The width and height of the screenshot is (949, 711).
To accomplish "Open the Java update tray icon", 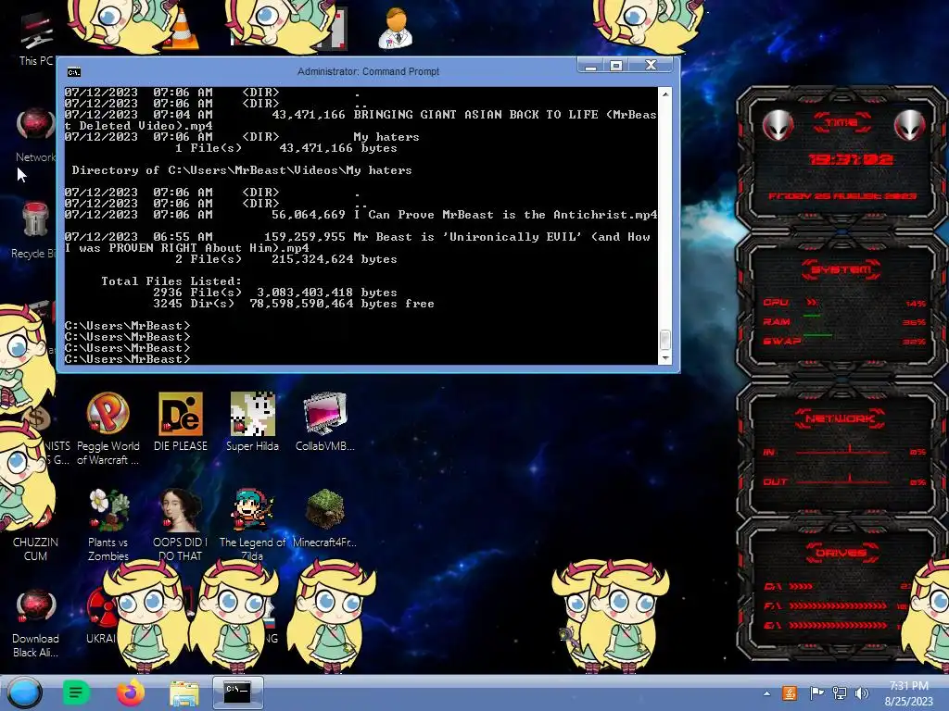I will click(x=790, y=693).
